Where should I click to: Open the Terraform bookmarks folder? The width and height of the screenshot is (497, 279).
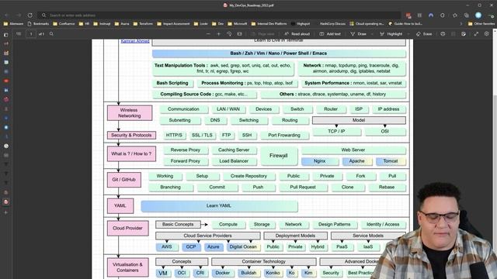[x=143, y=24]
